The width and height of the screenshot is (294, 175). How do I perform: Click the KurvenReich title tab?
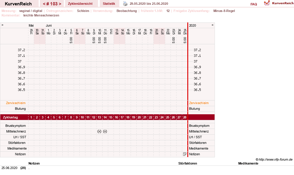click(18, 4)
